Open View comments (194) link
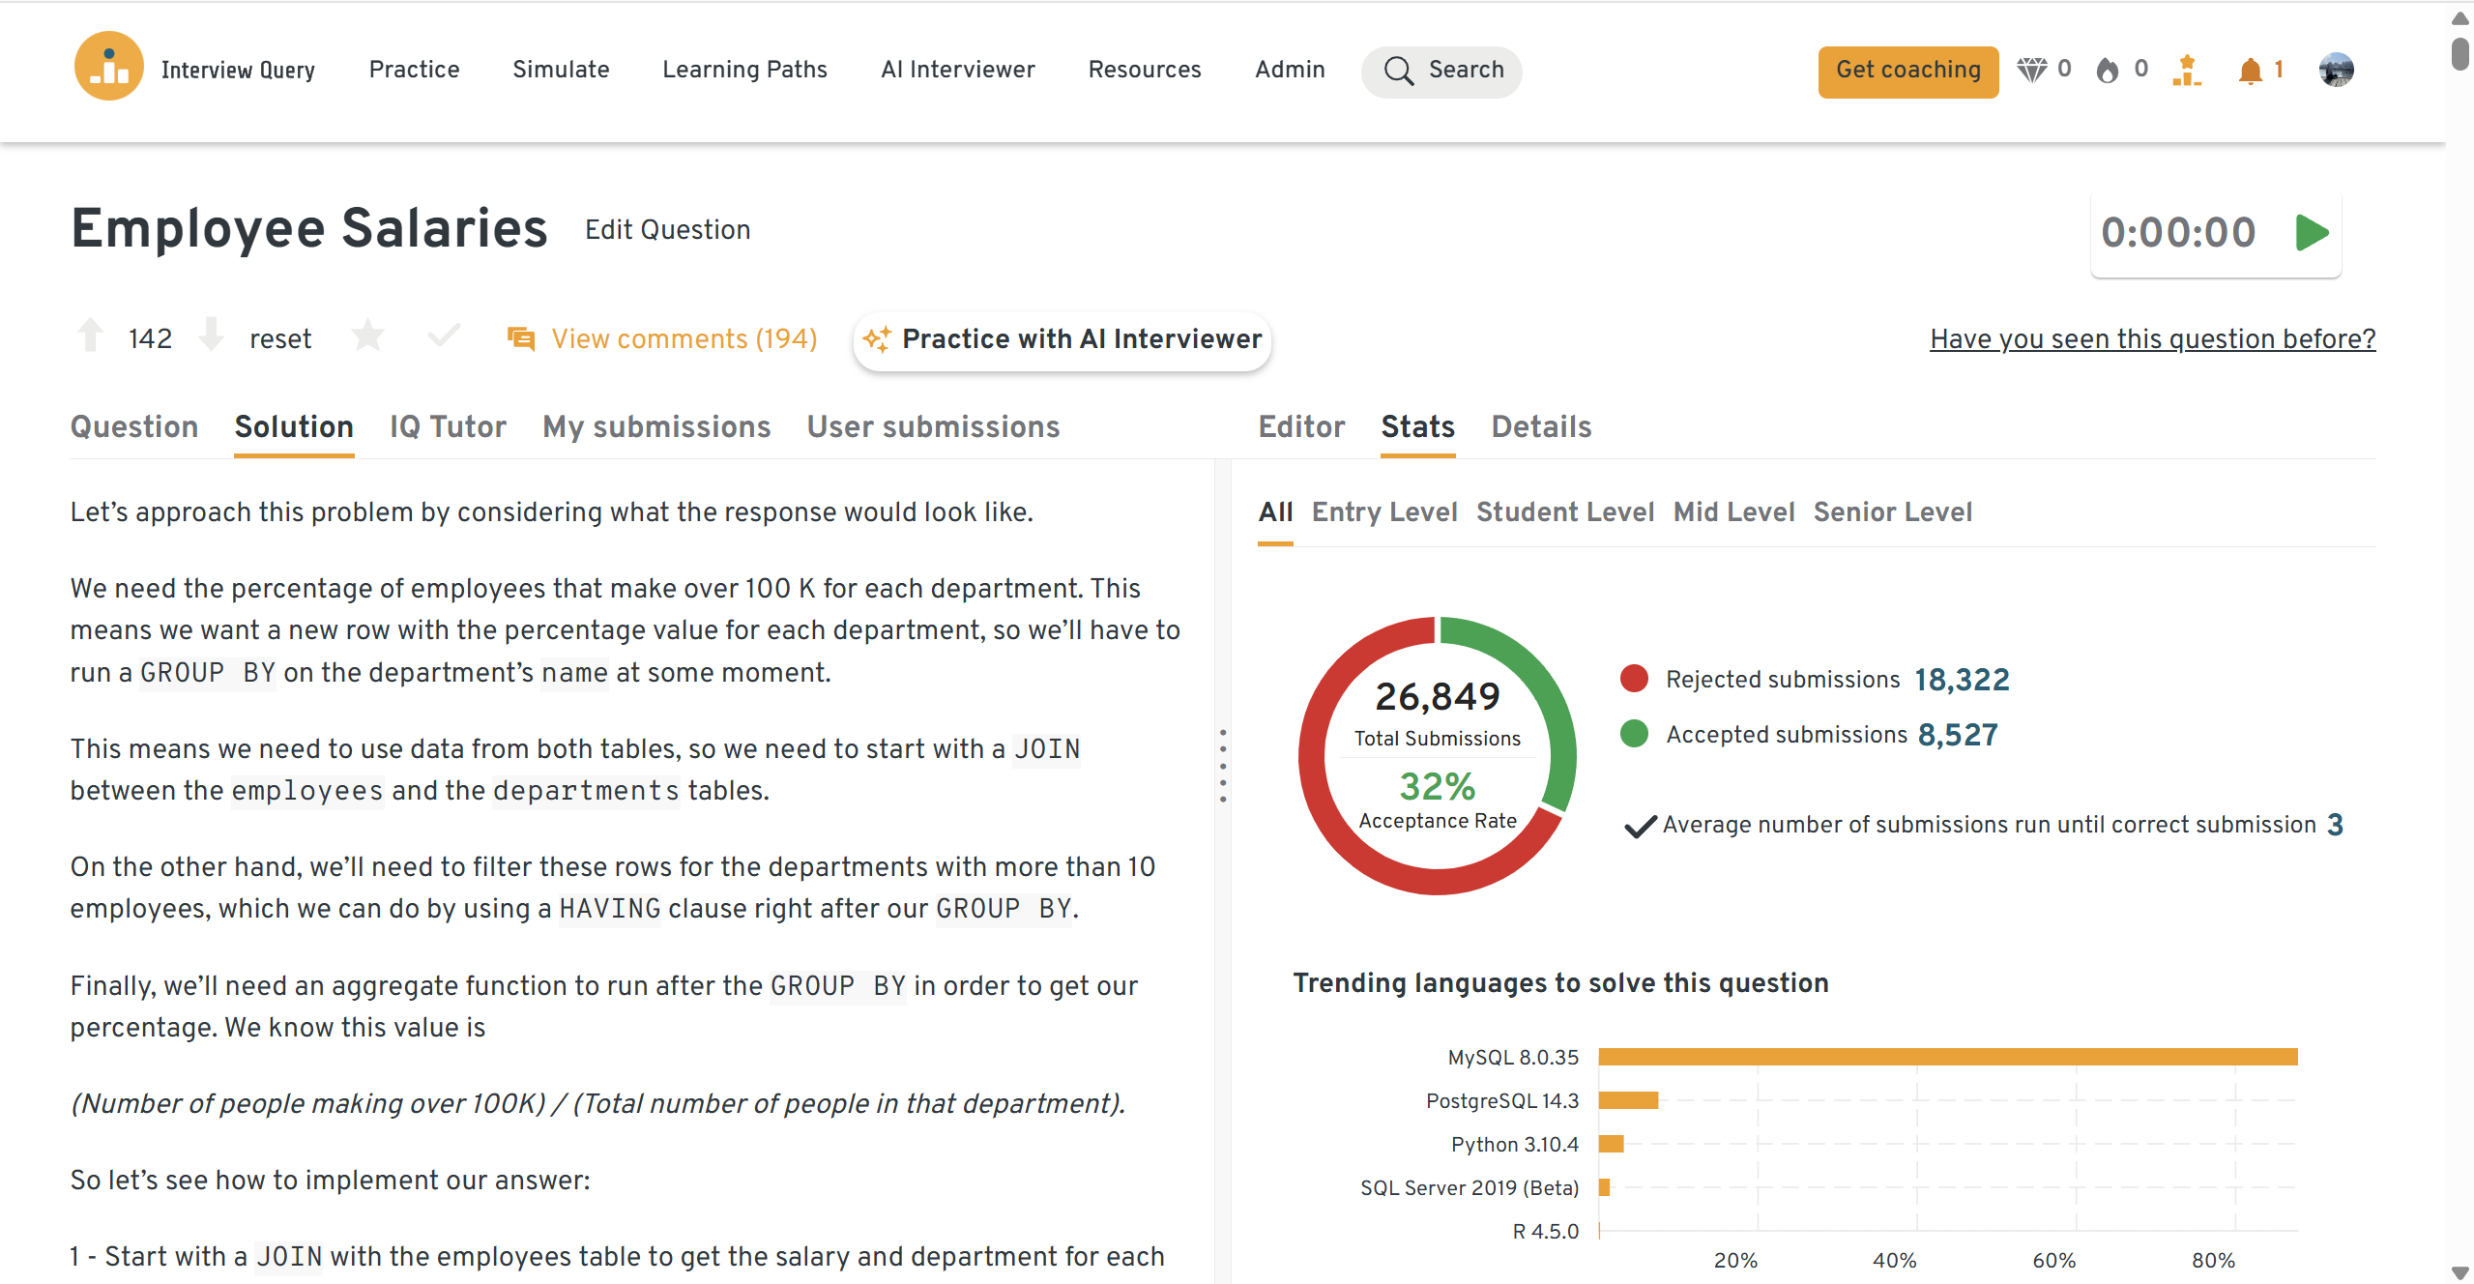This screenshot has height=1284, width=2474. pos(684,338)
